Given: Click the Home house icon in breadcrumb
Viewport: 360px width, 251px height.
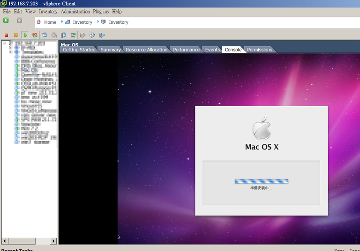Looking at the screenshot, I should pos(39,22).
